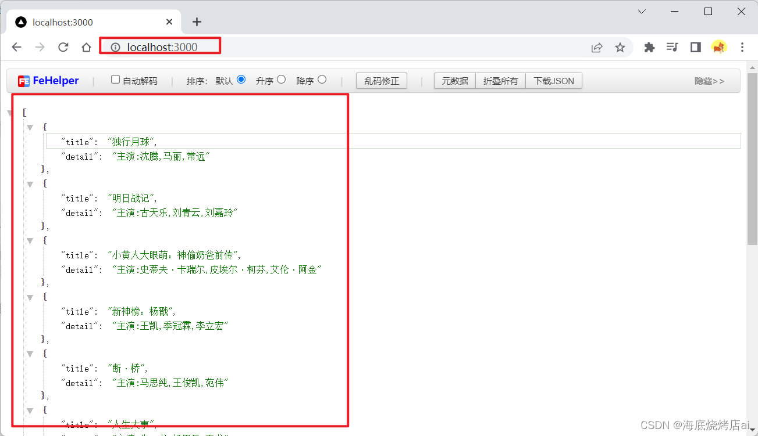
Task: Bookmark this page with the star icon
Action: click(x=620, y=48)
